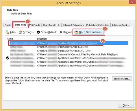Go to the SharePoint Lists tab
This screenshot has height=111, width=137.
click(x=51, y=25)
